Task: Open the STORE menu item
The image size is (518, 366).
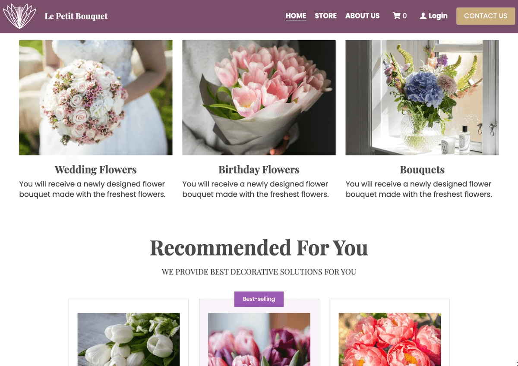Action: click(x=325, y=16)
